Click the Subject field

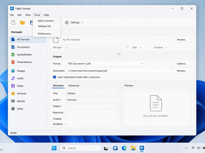pos(91,106)
